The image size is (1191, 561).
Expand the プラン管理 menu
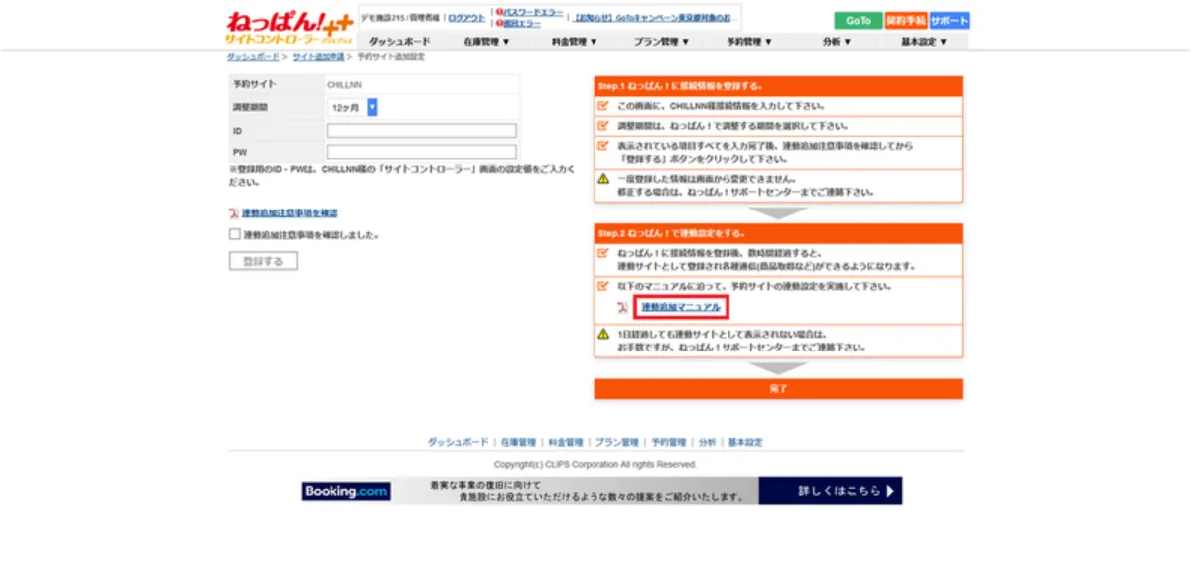pos(662,42)
